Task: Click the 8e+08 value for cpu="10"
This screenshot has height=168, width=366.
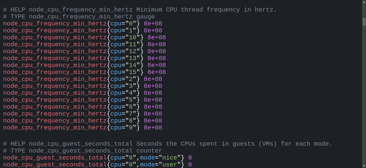Action: pyautogui.click(x=157, y=38)
